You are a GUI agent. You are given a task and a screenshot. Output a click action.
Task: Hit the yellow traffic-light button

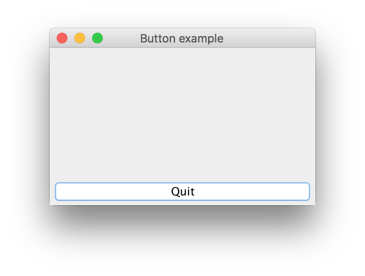click(80, 38)
